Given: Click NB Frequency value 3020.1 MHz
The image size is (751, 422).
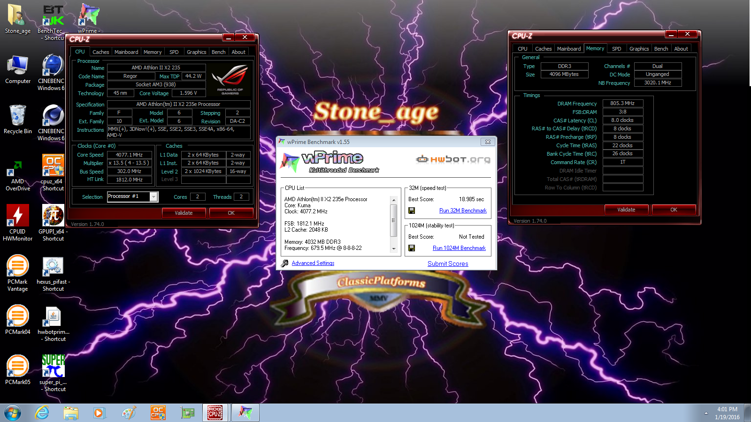Looking at the screenshot, I should pos(658,83).
